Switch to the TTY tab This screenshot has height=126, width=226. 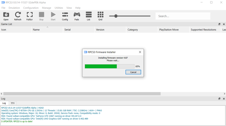[13, 103]
